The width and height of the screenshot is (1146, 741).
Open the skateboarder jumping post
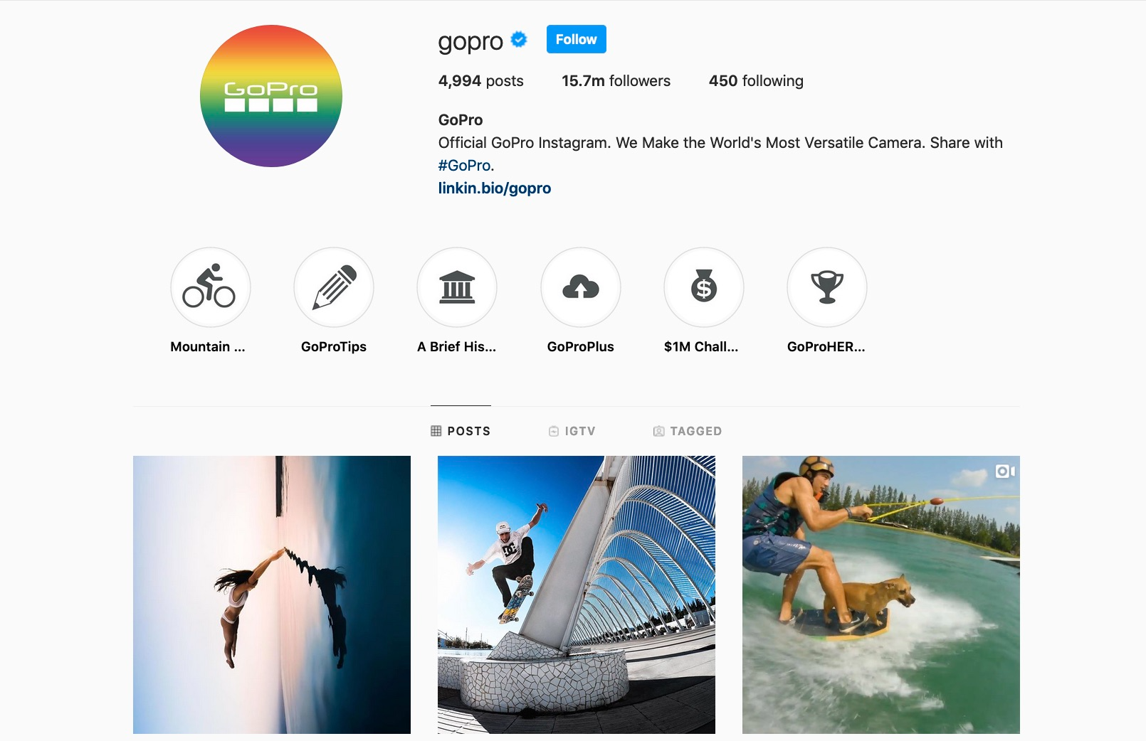pos(577,595)
